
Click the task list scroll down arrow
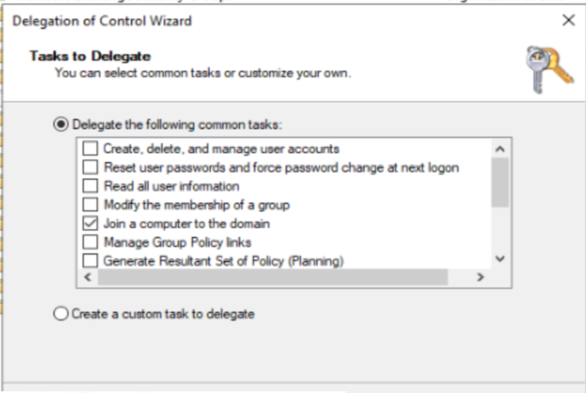[x=500, y=259]
